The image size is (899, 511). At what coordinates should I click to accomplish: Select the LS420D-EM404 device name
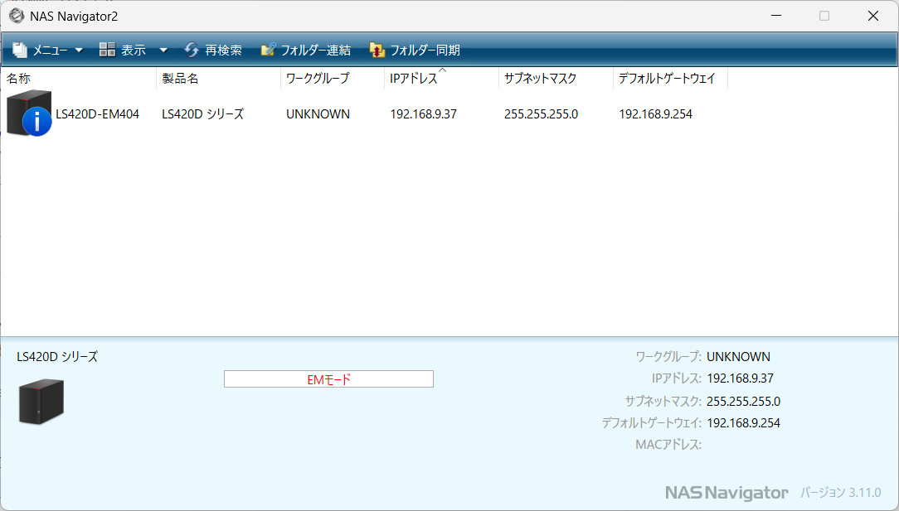point(98,114)
